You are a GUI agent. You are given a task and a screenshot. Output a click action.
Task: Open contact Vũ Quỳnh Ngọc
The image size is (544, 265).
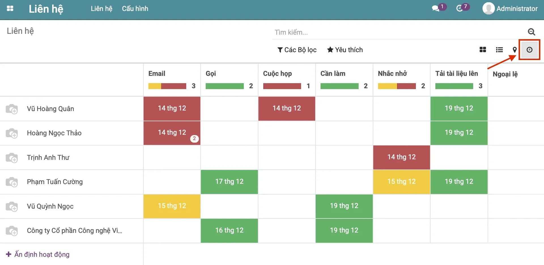coord(50,207)
